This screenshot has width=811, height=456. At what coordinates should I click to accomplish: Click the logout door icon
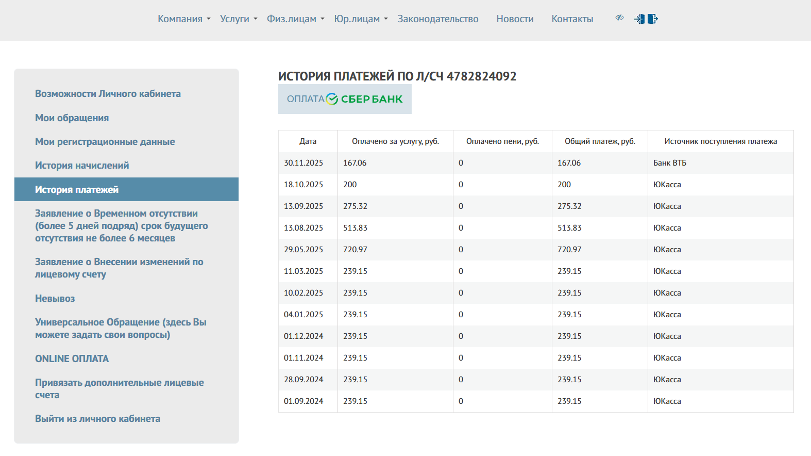click(652, 19)
